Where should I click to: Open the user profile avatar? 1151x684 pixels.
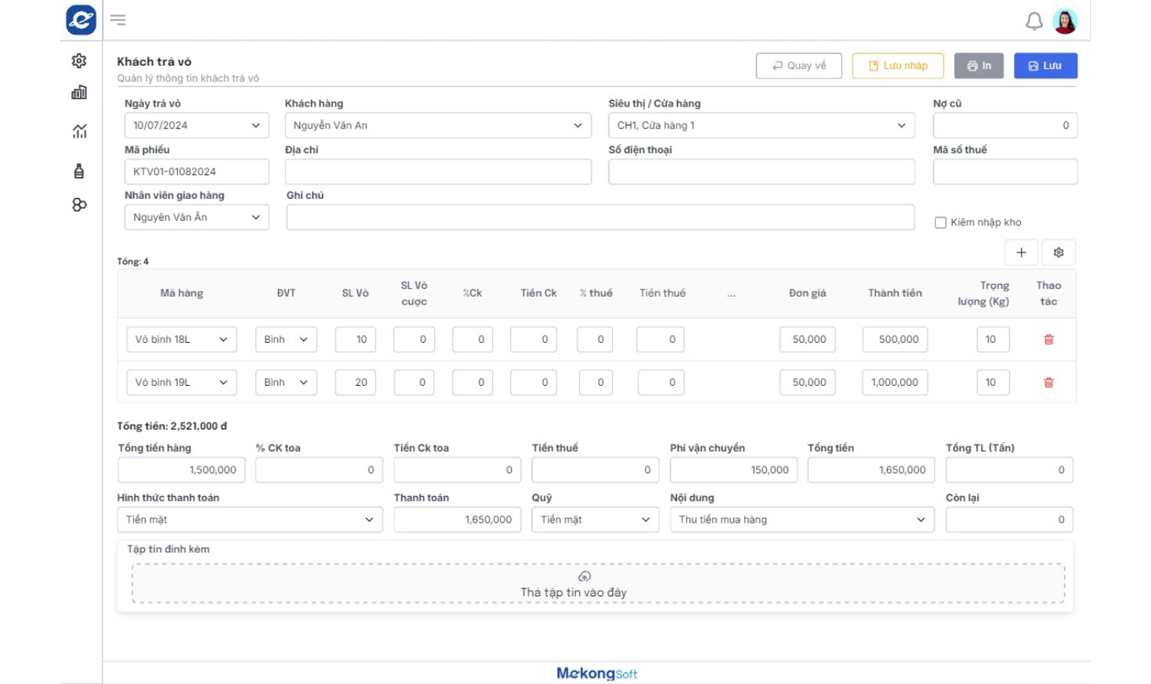click(x=1065, y=21)
